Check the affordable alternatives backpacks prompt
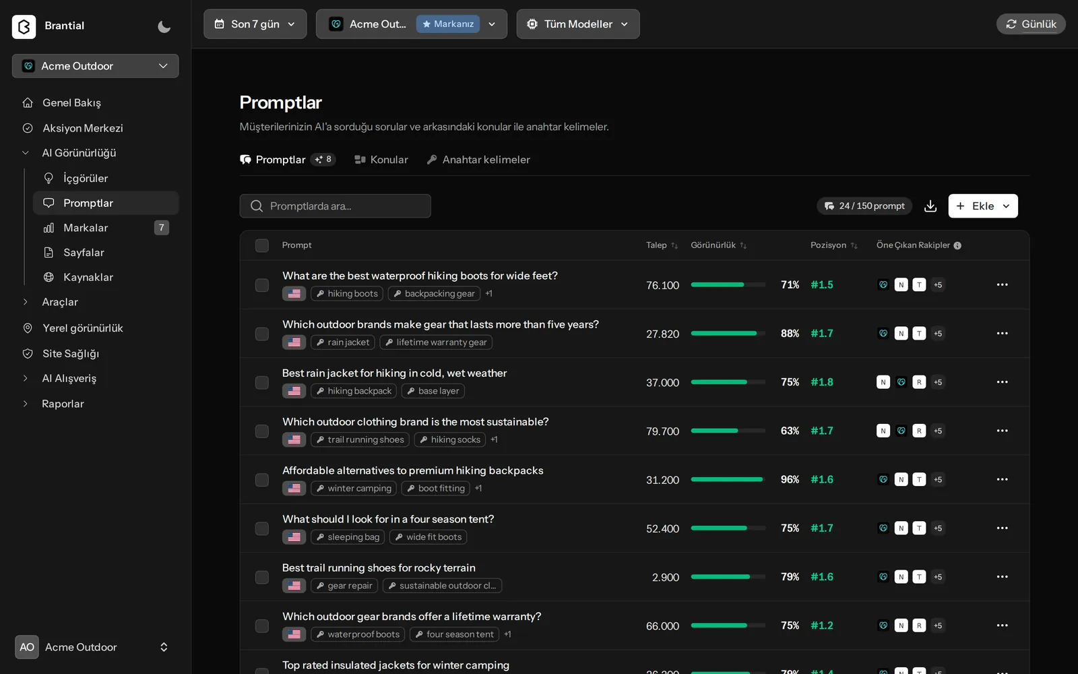This screenshot has height=674, width=1078. [262, 480]
